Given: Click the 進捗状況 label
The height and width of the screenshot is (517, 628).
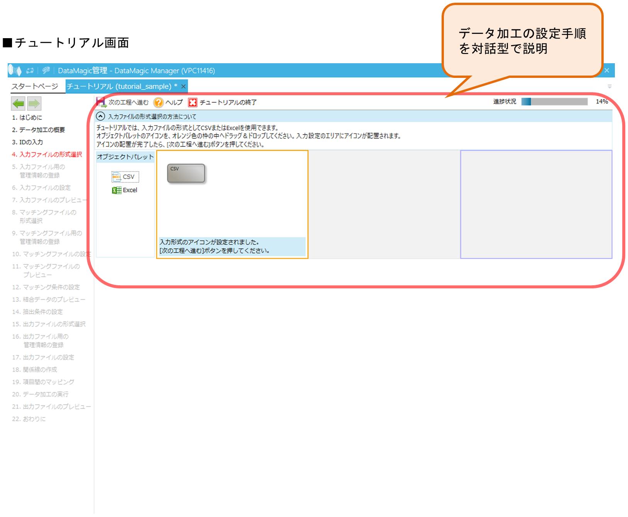Looking at the screenshot, I should click(504, 101).
